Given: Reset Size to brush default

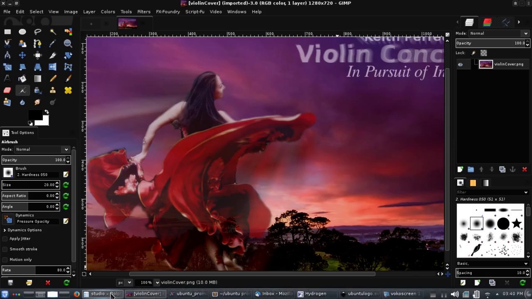Looking at the screenshot, I should tap(66, 185).
